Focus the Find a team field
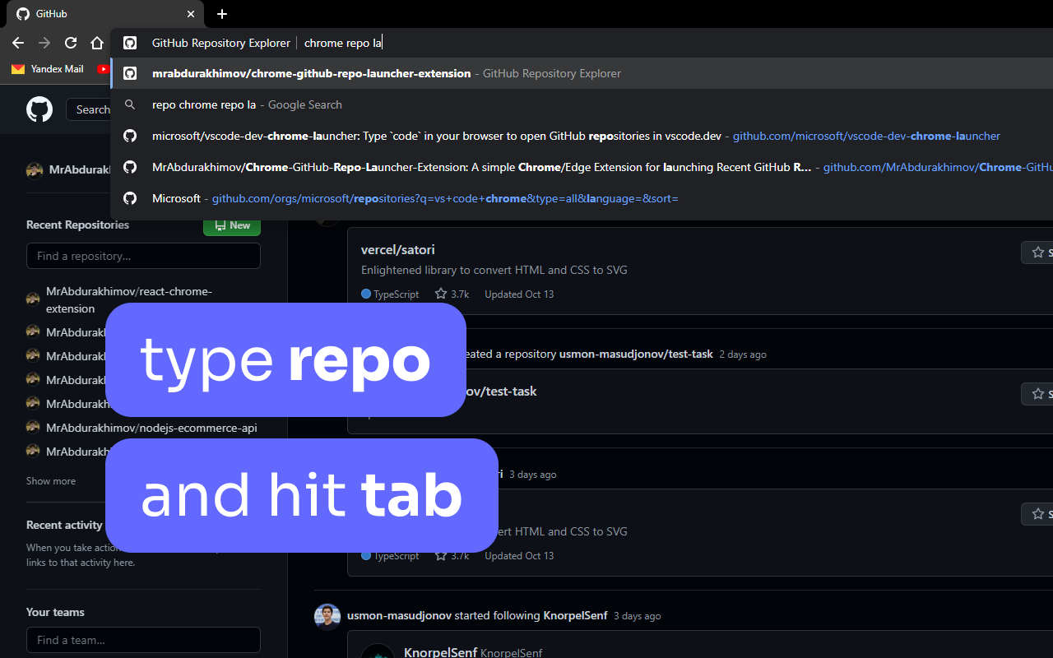Screen dimensions: 1053x658 (x=143, y=640)
